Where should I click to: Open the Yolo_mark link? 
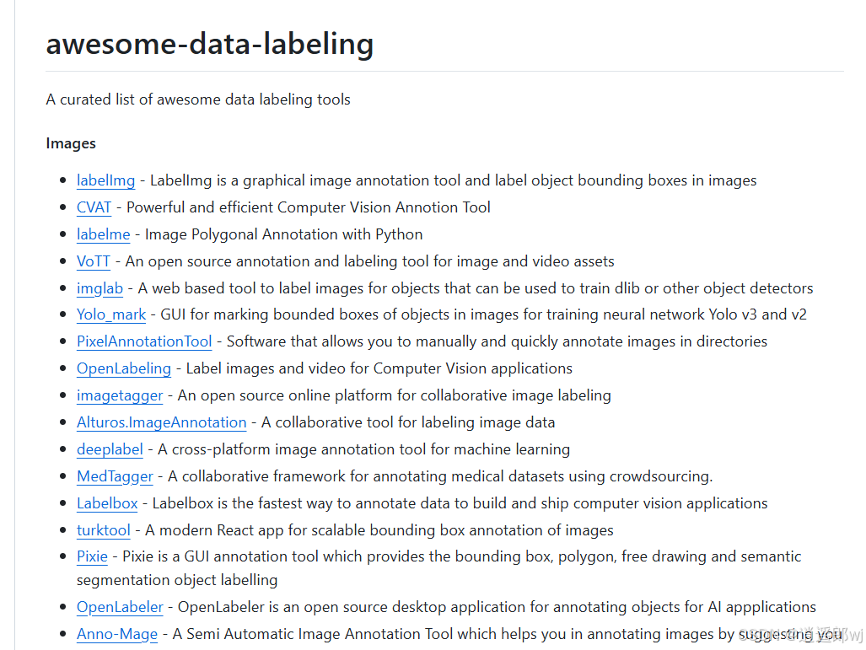(111, 314)
